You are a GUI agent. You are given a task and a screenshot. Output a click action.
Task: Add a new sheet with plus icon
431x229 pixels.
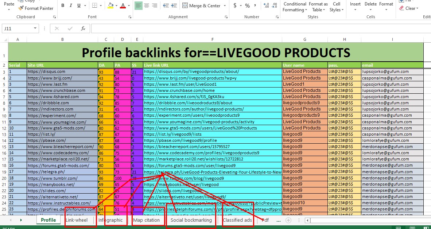(288, 220)
